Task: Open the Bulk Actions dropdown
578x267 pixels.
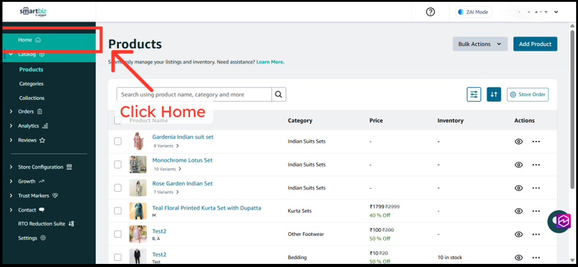Action: coord(480,44)
